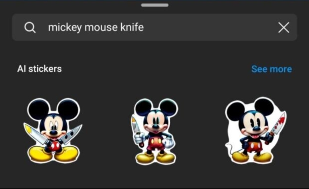
Task: Click the left blade of the first sticker
Action: (x=35, y=133)
